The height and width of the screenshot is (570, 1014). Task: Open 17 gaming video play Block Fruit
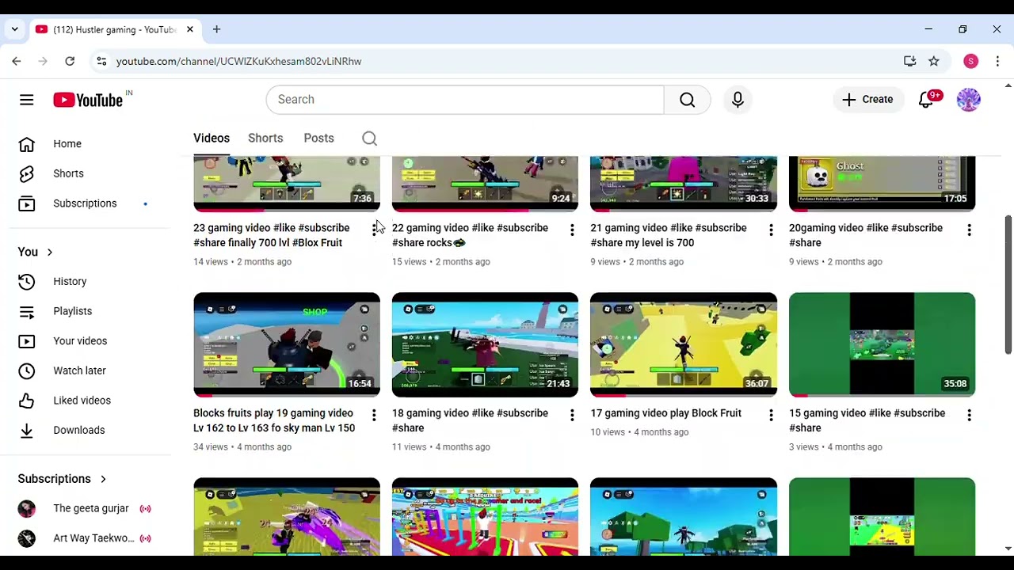pyautogui.click(x=666, y=413)
